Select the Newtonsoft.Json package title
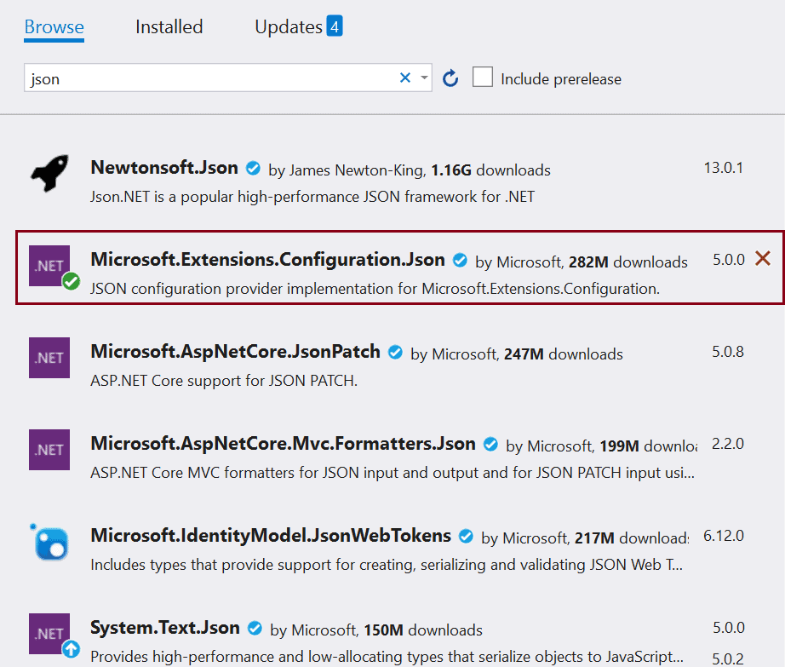The width and height of the screenshot is (785, 667). [x=164, y=168]
